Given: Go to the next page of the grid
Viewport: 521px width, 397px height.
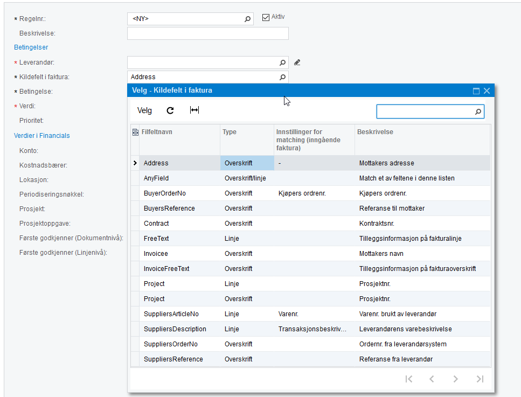Looking at the screenshot, I should point(456,379).
